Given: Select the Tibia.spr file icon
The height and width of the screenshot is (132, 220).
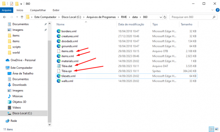Looking at the screenshot, I should [x=59, y=71].
